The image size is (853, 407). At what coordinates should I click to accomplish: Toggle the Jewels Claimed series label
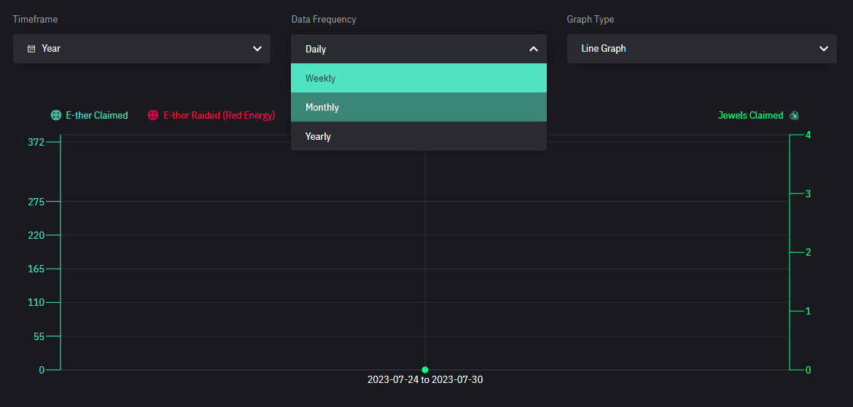[750, 115]
